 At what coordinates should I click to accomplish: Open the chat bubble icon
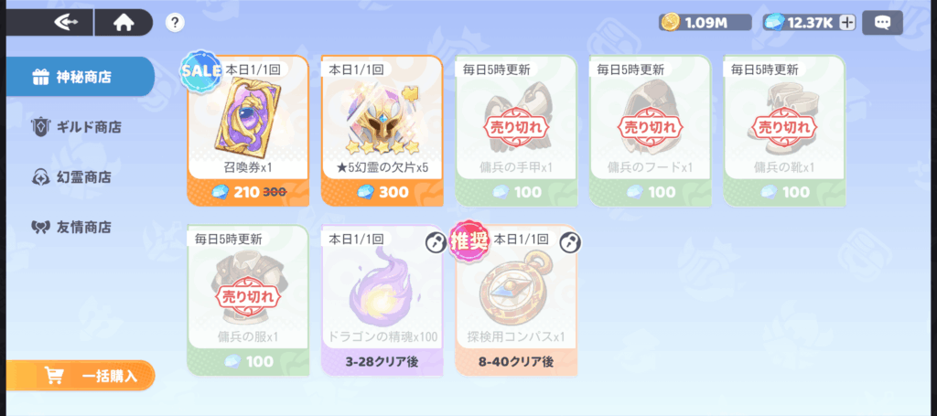(883, 23)
